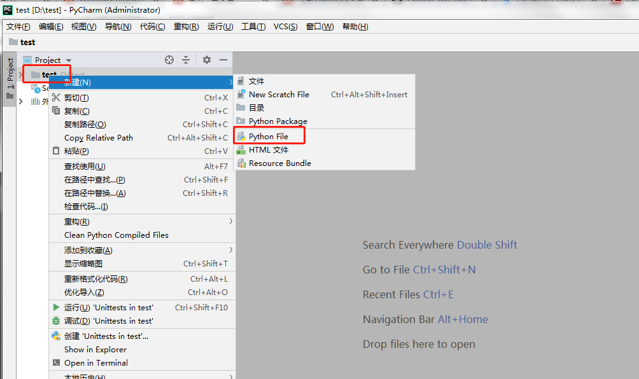The height and width of the screenshot is (379, 639).
Task: Click Python icon beside 创建 Unittests
Action: (56, 336)
